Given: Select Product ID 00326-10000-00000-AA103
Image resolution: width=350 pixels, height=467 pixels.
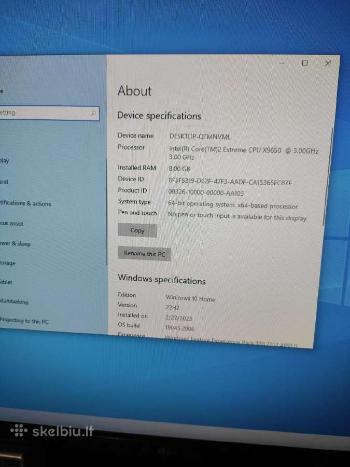Looking at the screenshot, I should coord(206,193).
